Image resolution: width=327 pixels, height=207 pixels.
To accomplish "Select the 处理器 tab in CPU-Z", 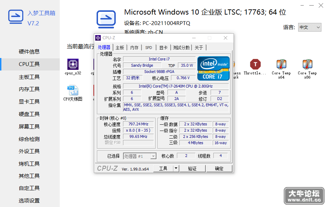I will click(104, 47).
